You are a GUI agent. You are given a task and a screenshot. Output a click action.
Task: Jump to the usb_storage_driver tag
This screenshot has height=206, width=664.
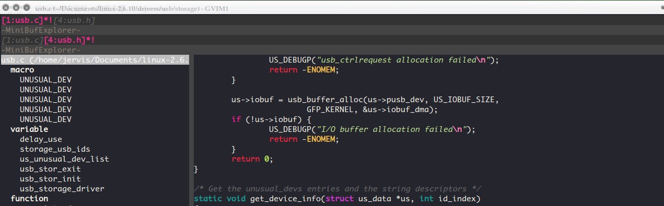[62, 189]
